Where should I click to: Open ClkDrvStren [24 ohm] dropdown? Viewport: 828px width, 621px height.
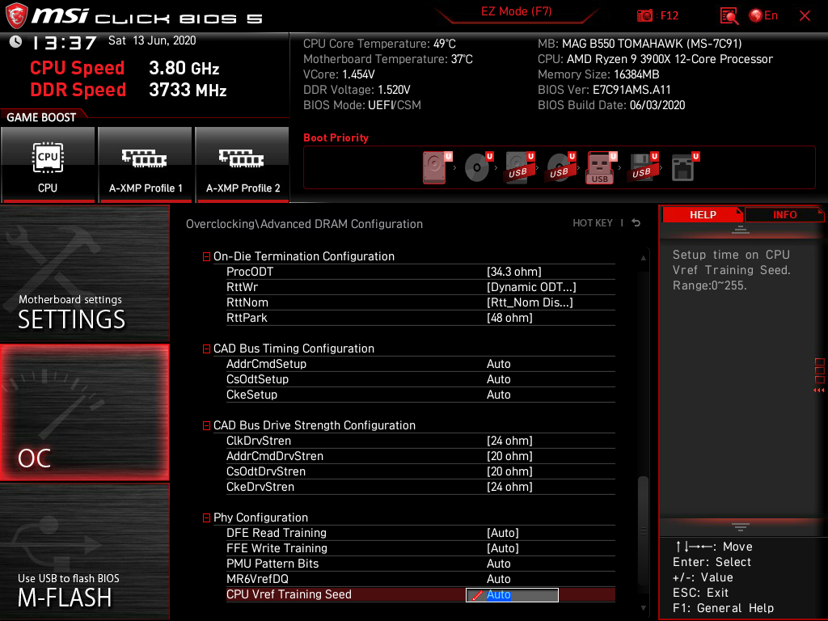(x=509, y=441)
